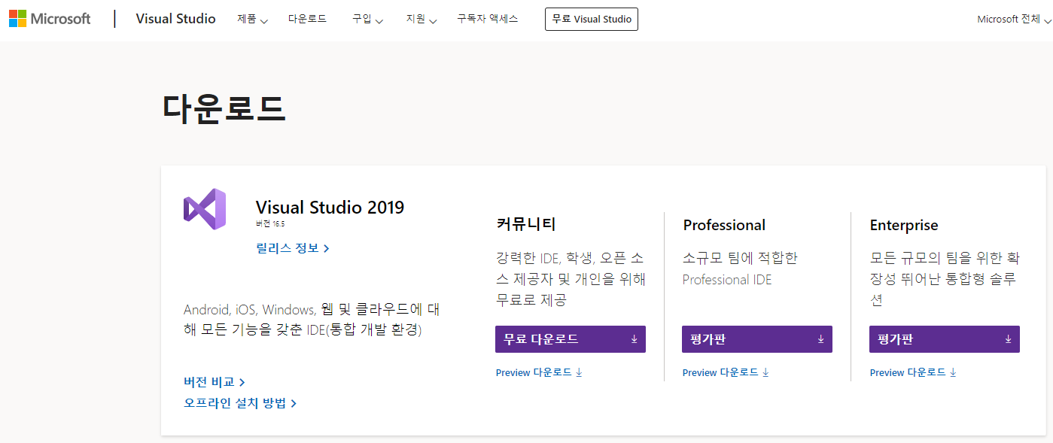The width and height of the screenshot is (1053, 443).
Task: Click the download arrow on 무료 다운로드 button
Action: [634, 339]
